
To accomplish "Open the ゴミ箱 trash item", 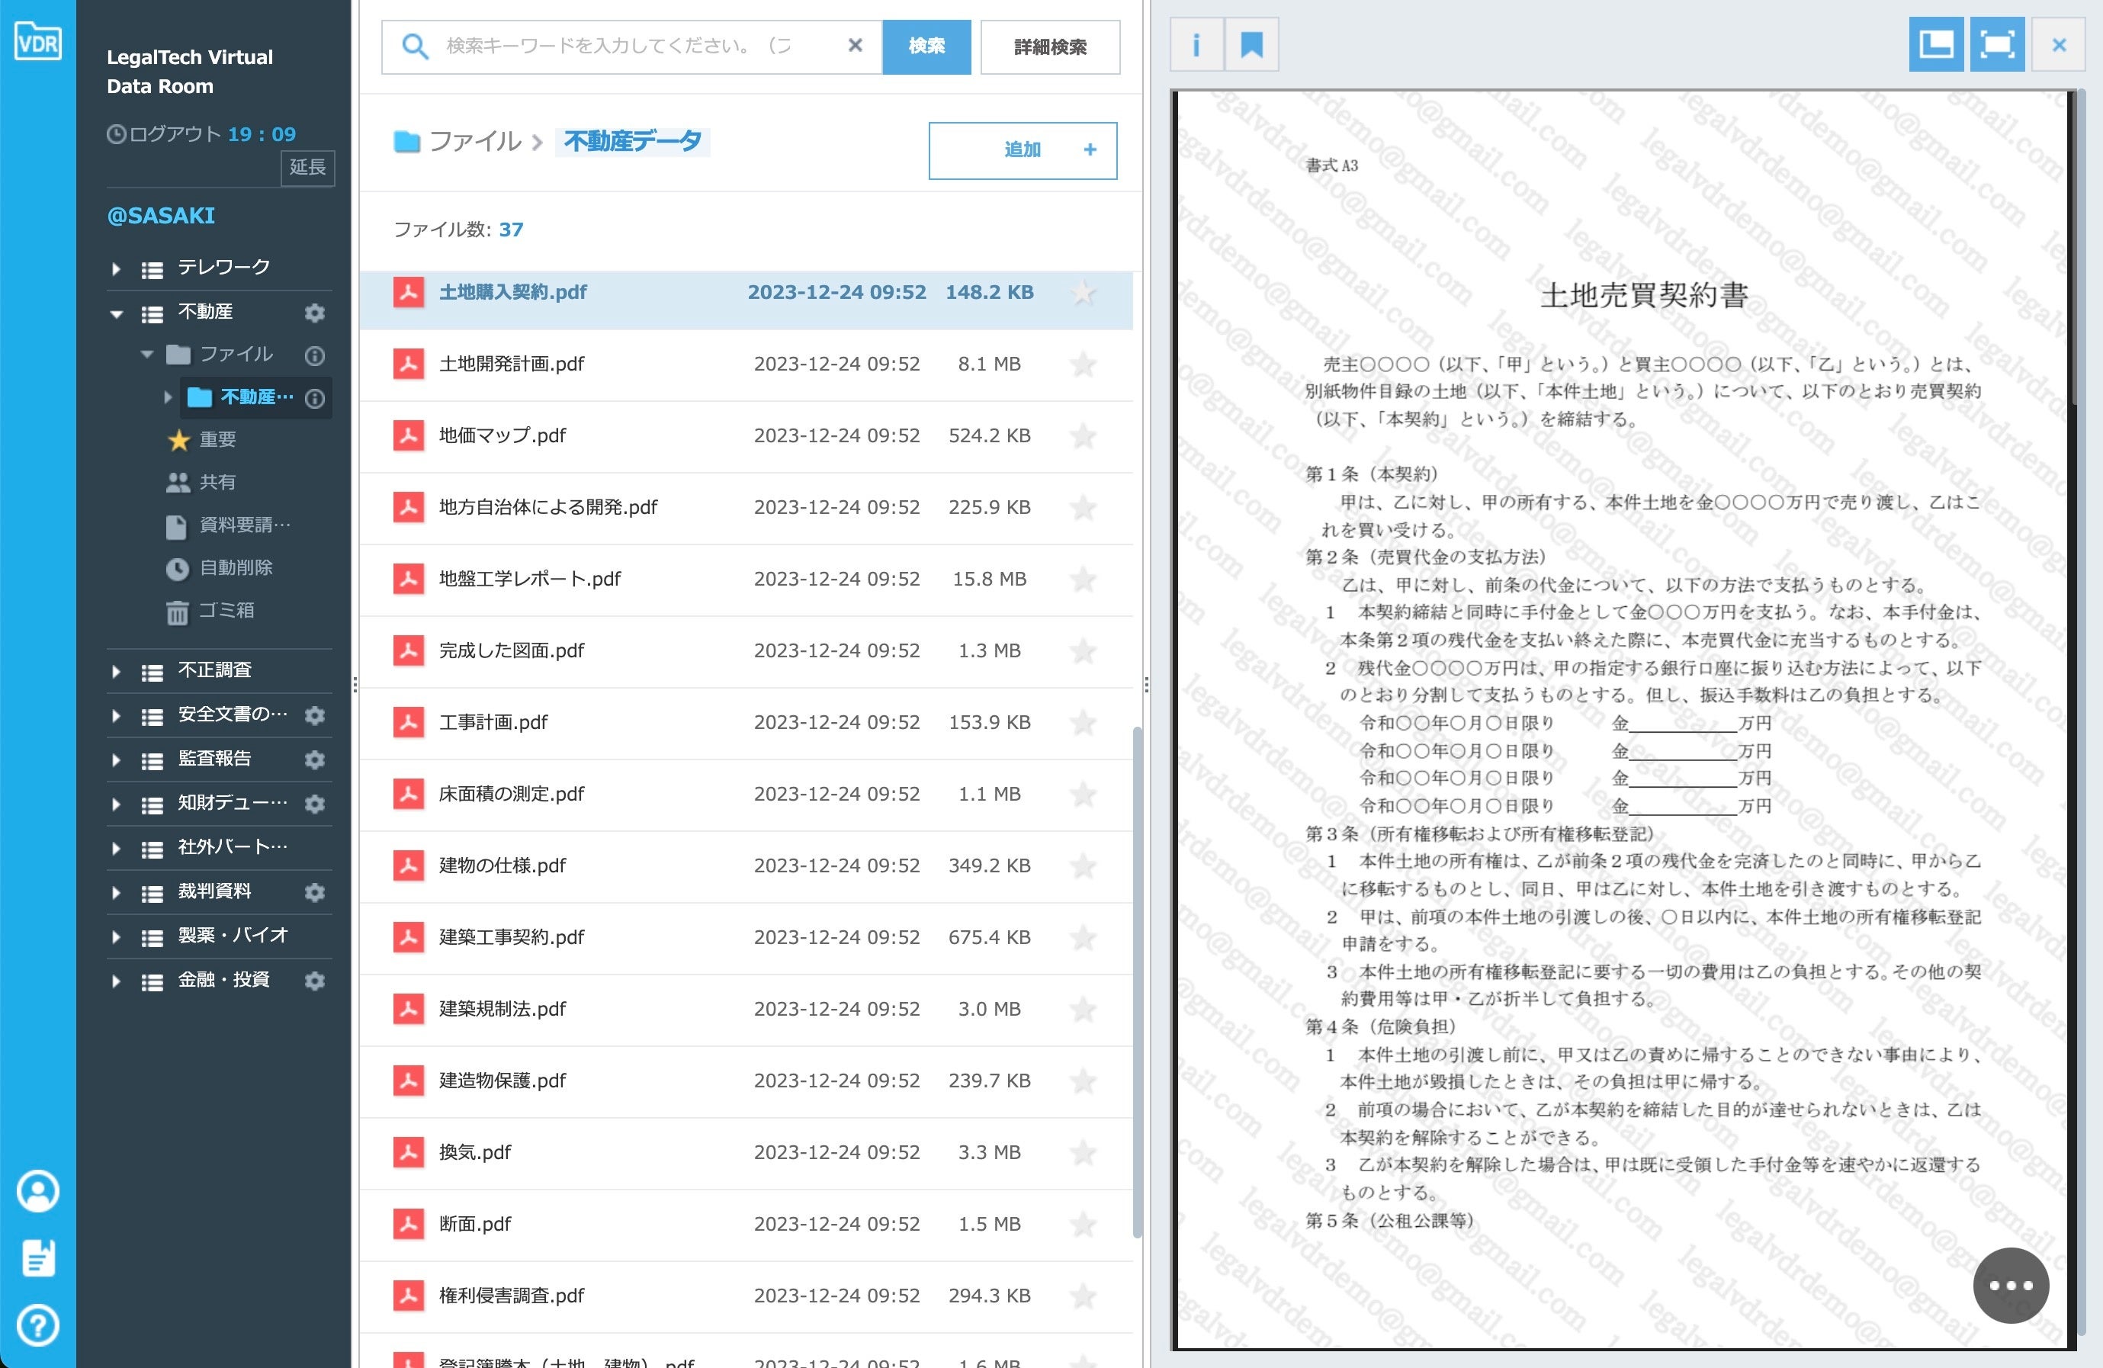I will tap(226, 611).
